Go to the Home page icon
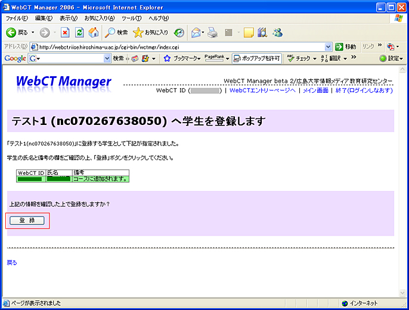Image resolution: width=409 pixels, height=310 pixels. [94, 33]
